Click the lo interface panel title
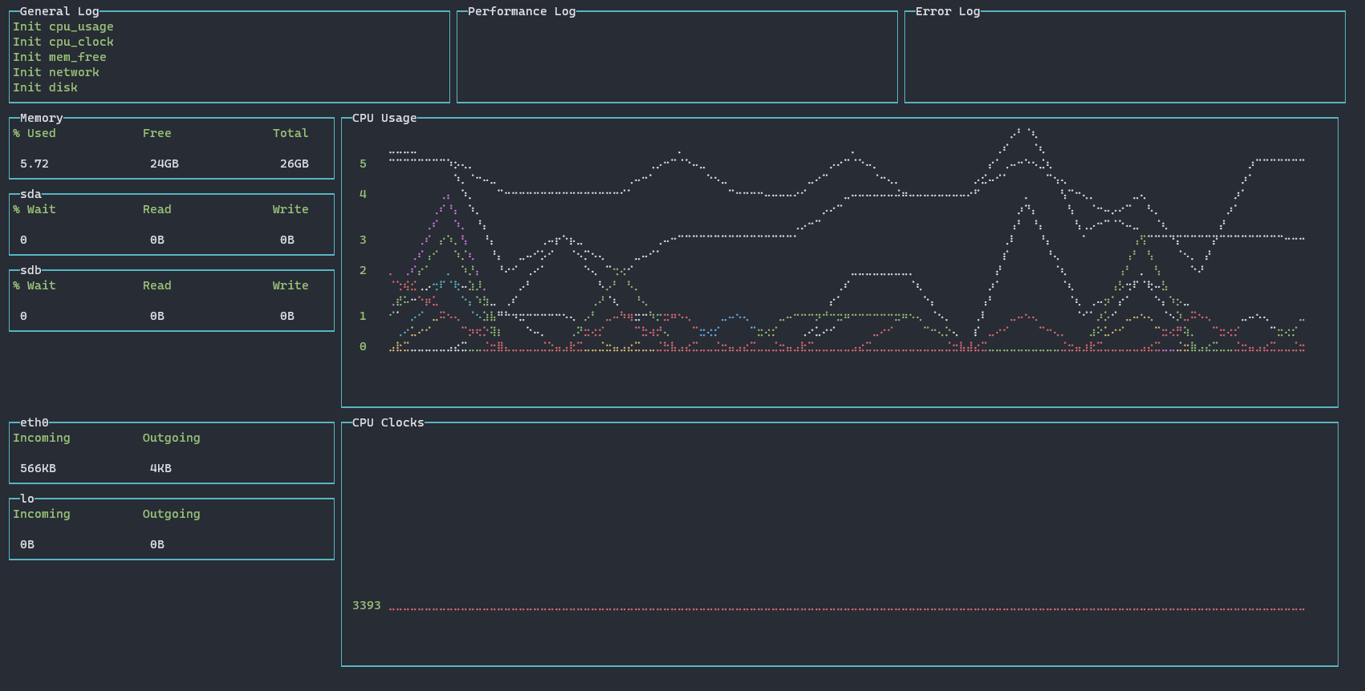 tap(27, 499)
